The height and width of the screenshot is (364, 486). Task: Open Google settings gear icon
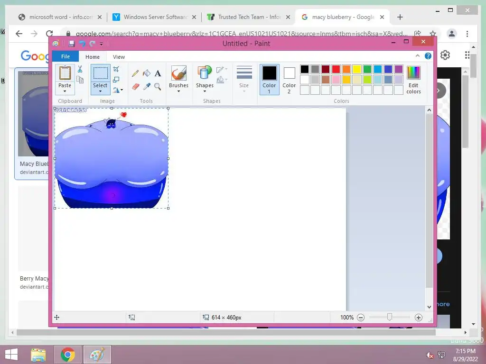point(445,55)
